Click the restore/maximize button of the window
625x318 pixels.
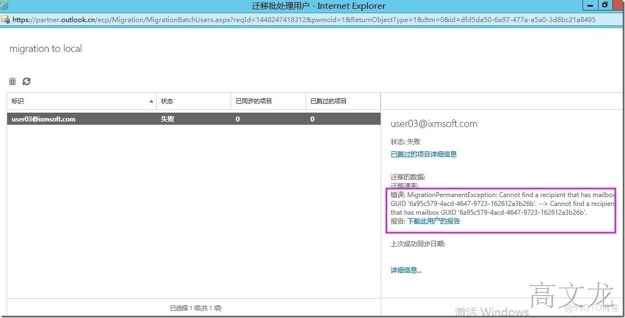click(604, 6)
